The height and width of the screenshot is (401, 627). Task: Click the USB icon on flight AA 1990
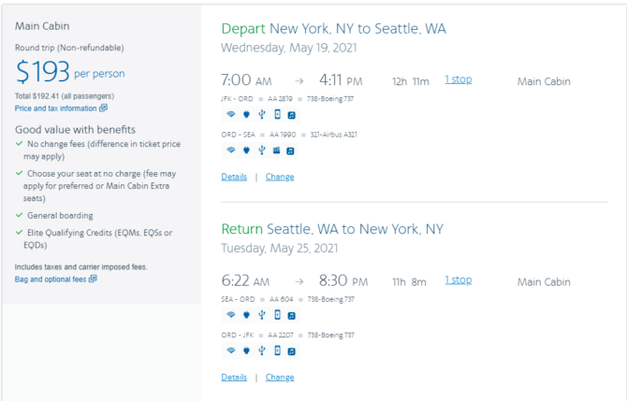[x=261, y=150]
